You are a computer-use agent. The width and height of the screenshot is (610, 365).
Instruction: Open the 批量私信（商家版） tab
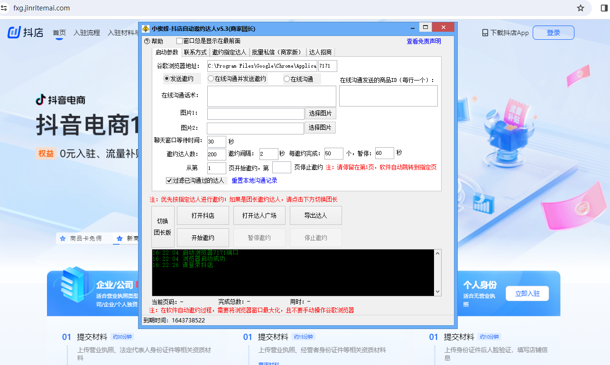tap(277, 52)
